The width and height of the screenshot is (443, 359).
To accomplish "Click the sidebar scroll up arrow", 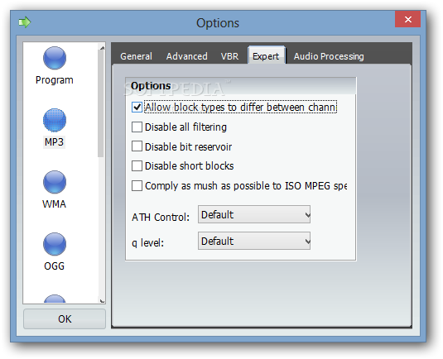I will [x=102, y=48].
